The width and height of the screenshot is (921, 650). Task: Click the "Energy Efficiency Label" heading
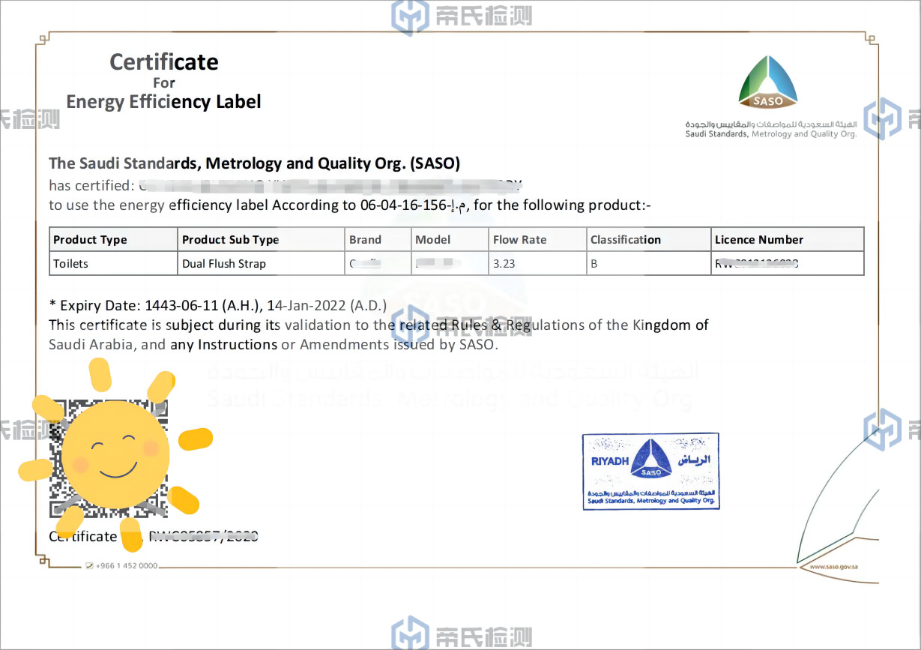tap(163, 102)
